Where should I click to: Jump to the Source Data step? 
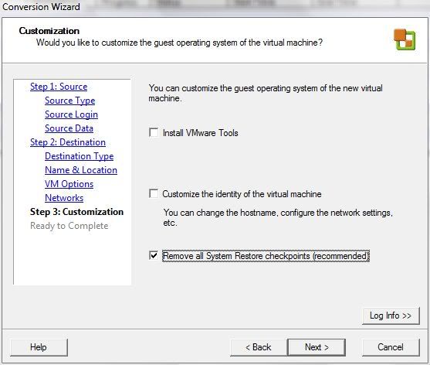(69, 128)
